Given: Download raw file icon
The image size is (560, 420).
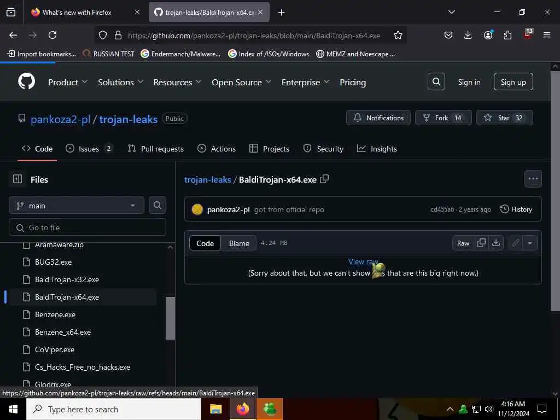Looking at the screenshot, I should coord(496,243).
